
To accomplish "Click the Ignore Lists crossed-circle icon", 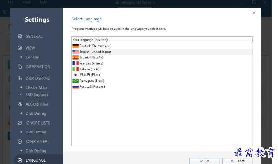I will coord(20,123).
